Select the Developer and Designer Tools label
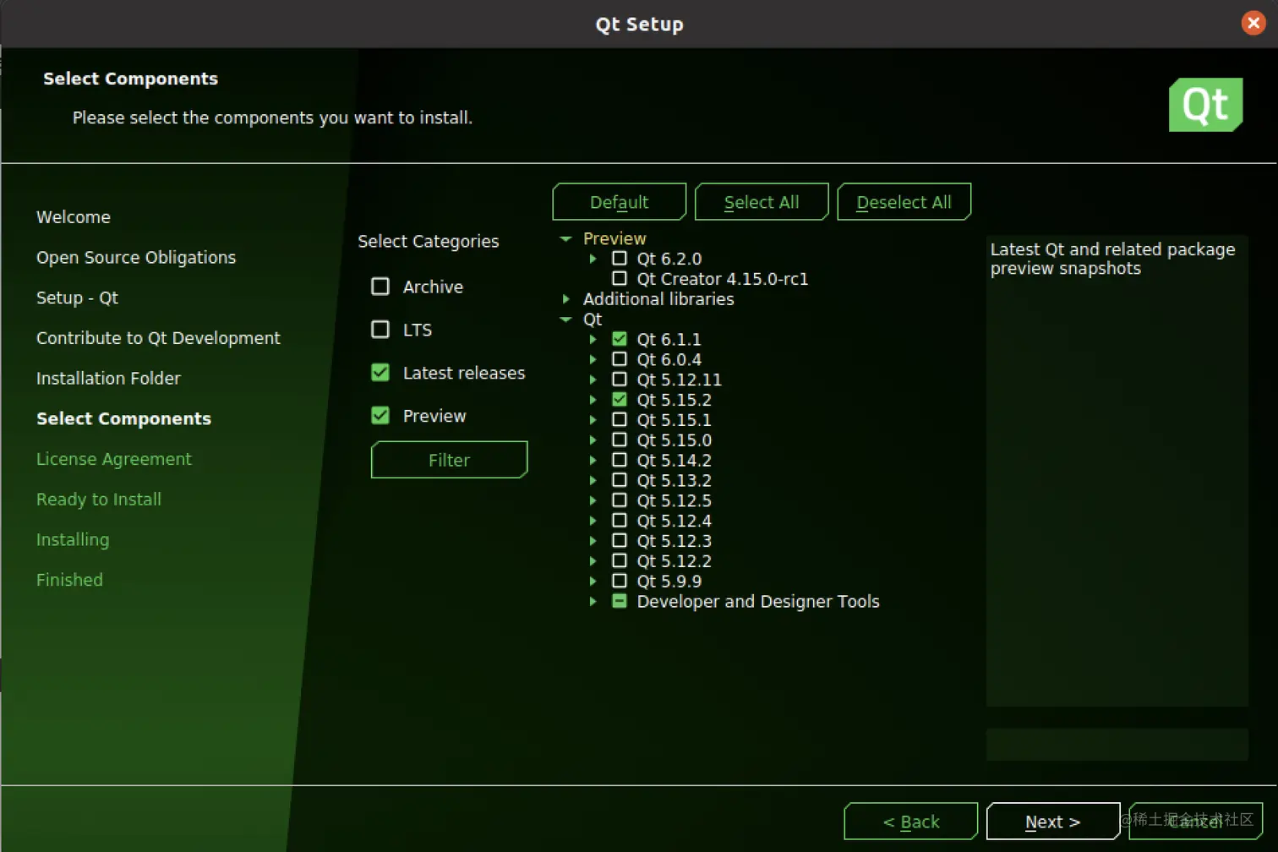 point(758,601)
